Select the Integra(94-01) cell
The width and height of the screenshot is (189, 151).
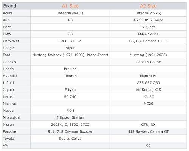70,13
